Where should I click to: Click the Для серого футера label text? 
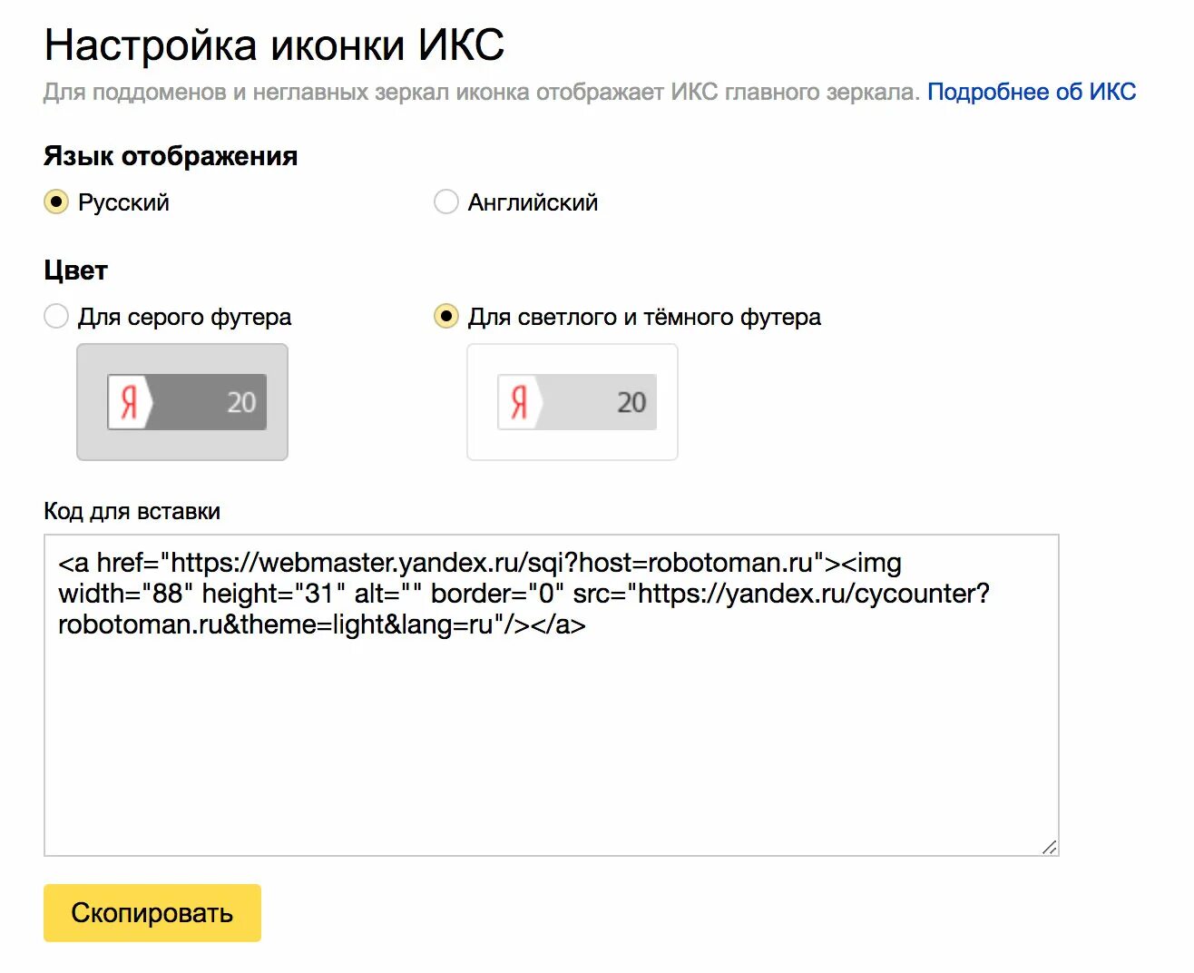[185, 317]
